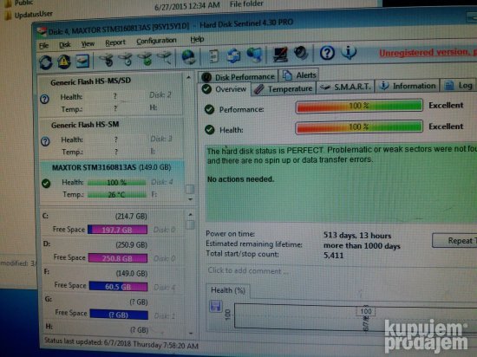Click the globe toolbar icon
The image size is (477, 357).
[188, 57]
